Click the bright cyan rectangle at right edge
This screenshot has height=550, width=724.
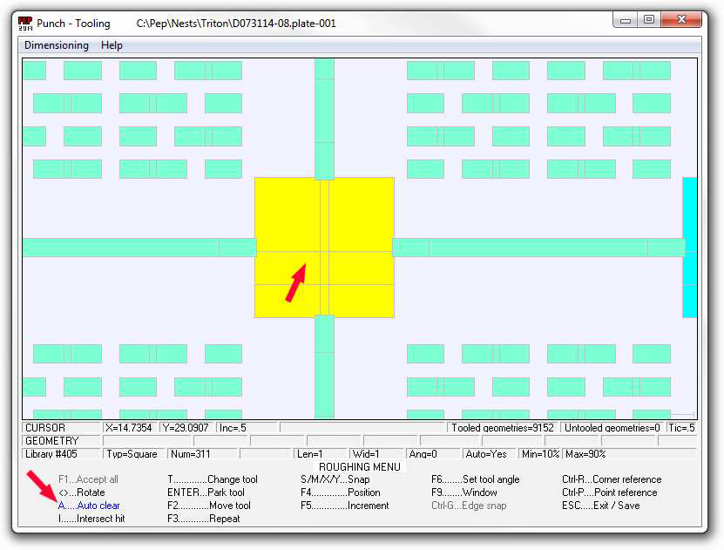(x=689, y=247)
